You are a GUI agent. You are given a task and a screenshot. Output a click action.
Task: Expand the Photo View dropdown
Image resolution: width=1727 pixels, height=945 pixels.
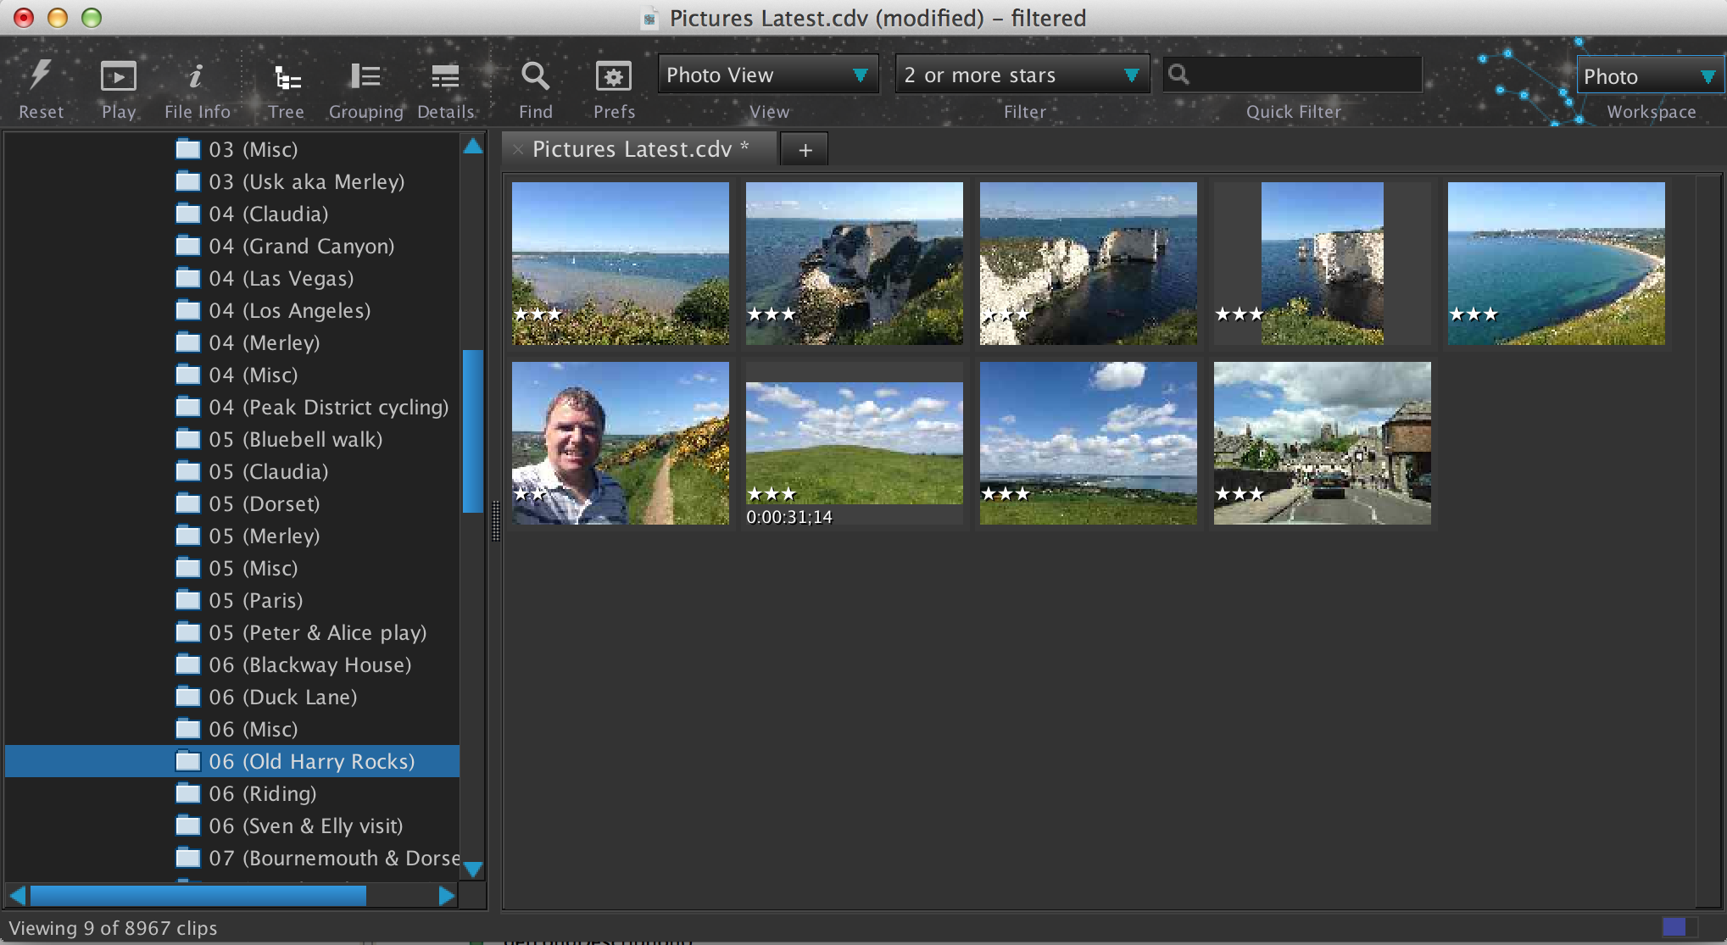point(766,75)
